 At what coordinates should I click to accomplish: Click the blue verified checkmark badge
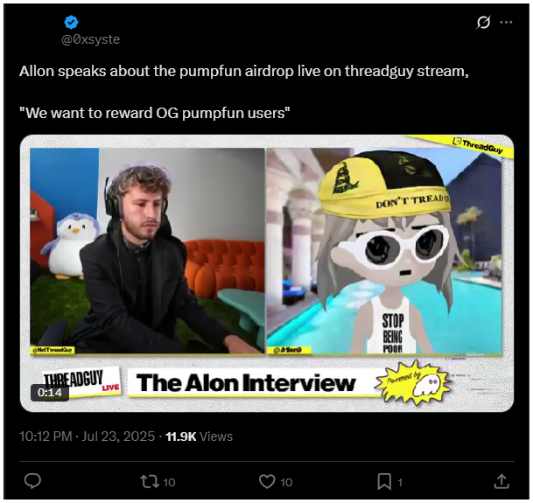click(x=71, y=23)
